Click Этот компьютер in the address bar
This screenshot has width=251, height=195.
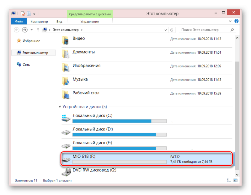point(66,30)
